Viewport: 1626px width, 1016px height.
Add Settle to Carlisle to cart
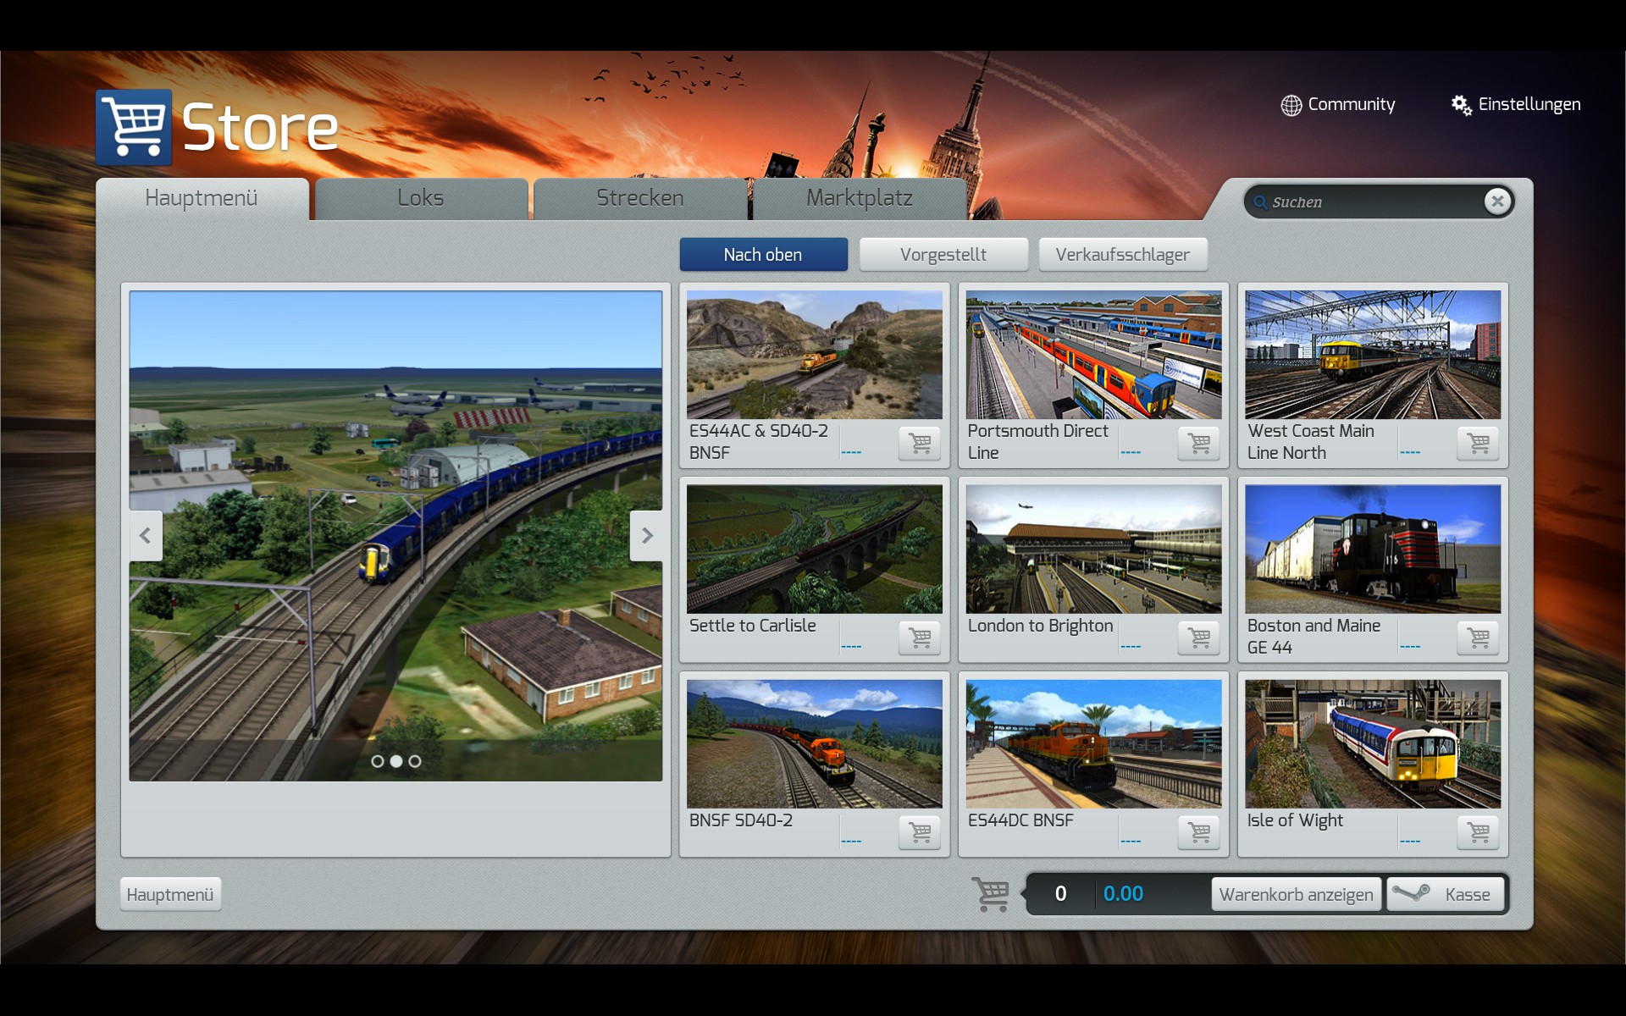[920, 638]
